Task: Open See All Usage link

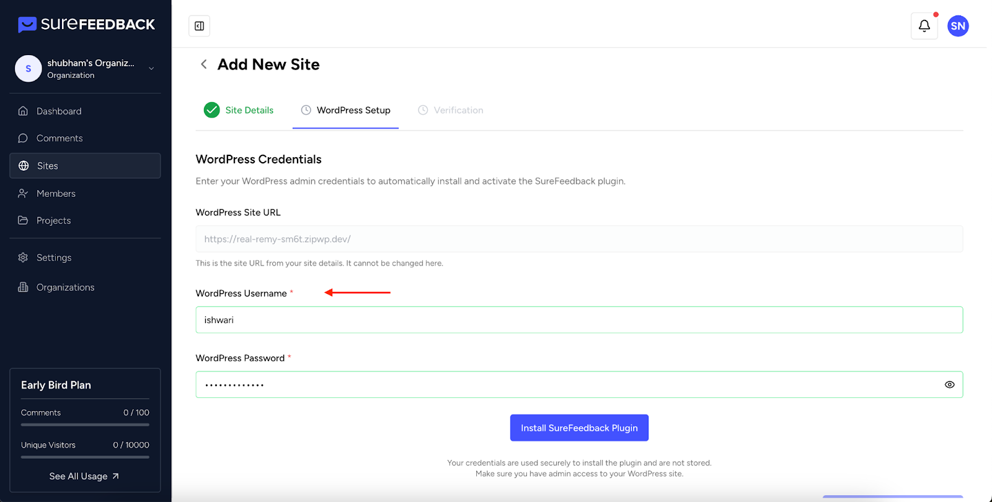Action: pos(84,477)
